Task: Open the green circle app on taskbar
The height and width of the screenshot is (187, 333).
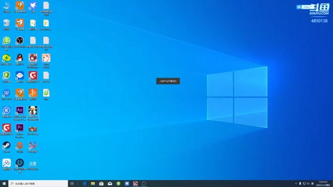Action: 119,183
